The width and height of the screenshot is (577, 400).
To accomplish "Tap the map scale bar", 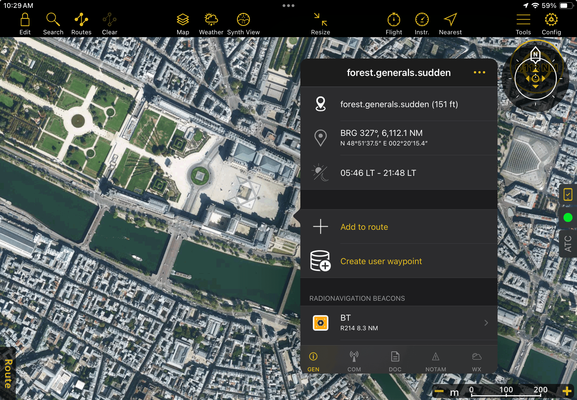I will [506, 392].
